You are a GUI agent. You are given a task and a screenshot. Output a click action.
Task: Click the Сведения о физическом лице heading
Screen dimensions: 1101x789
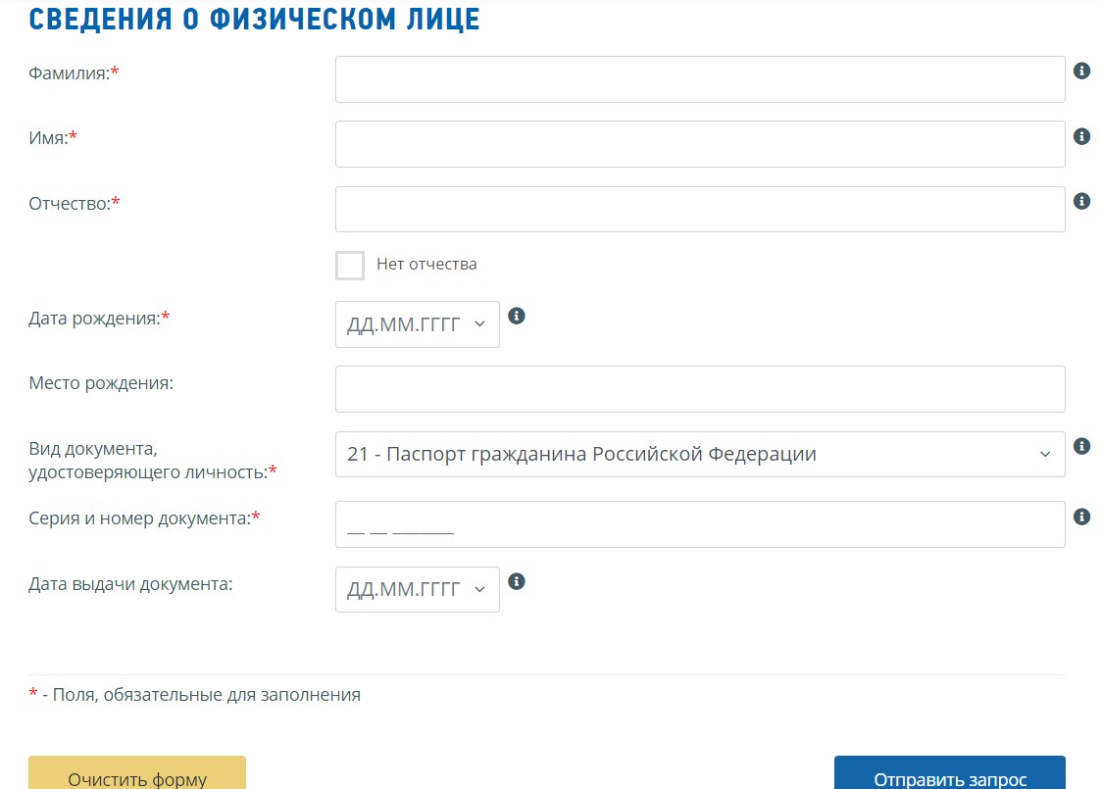tap(254, 19)
